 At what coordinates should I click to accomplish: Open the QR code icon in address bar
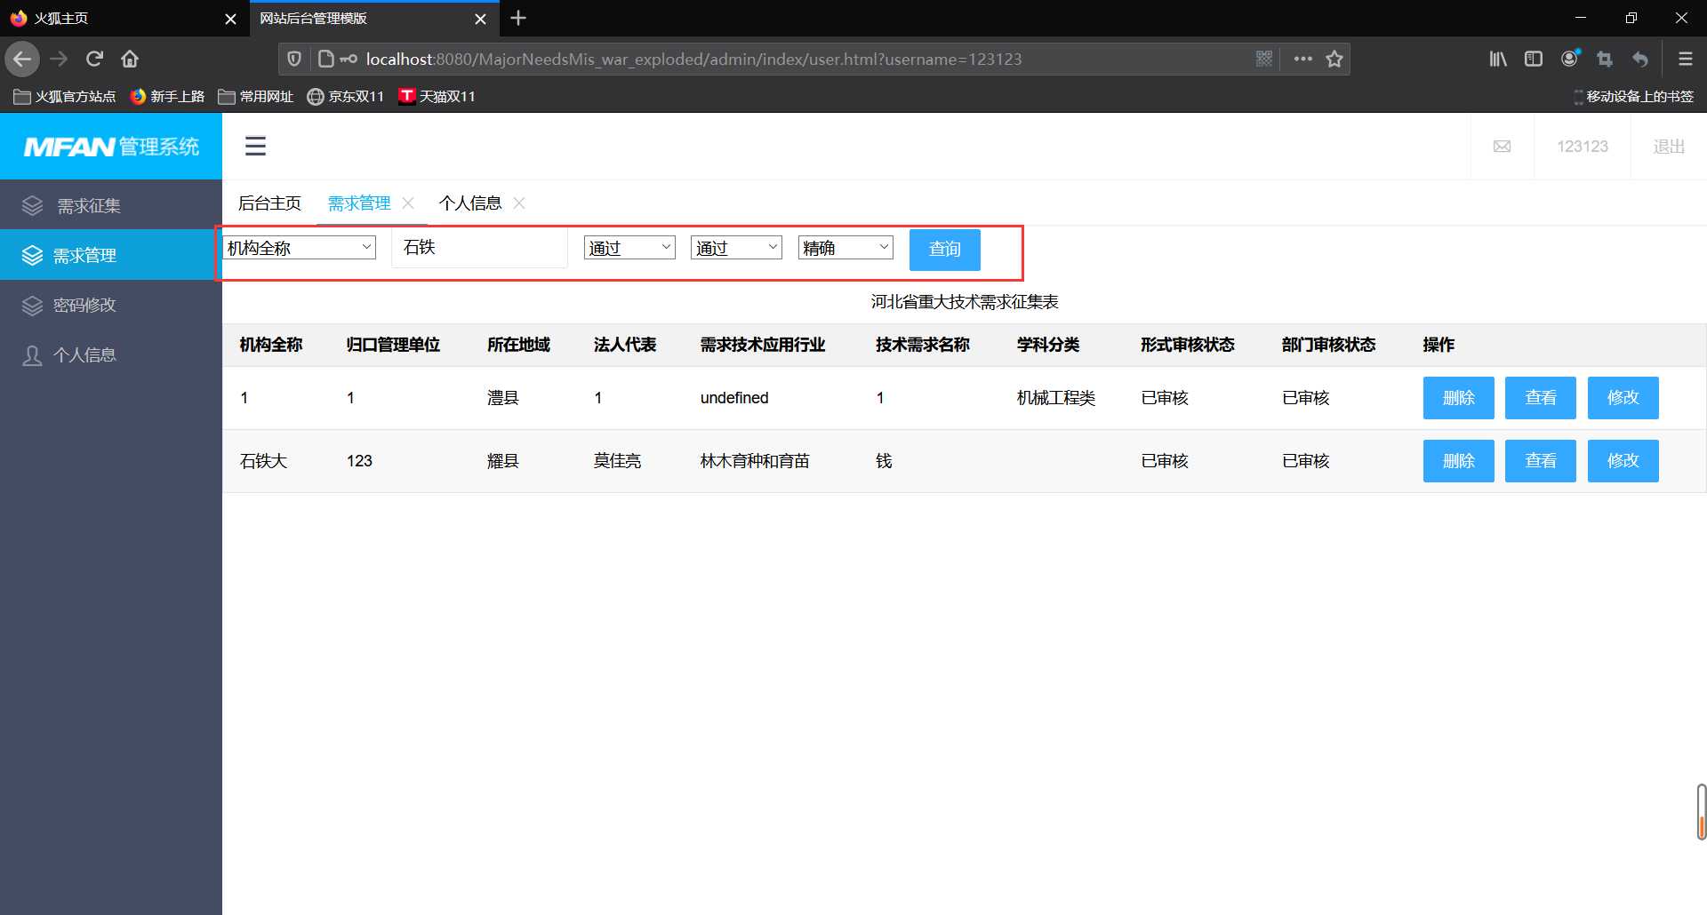pyautogui.click(x=1264, y=59)
